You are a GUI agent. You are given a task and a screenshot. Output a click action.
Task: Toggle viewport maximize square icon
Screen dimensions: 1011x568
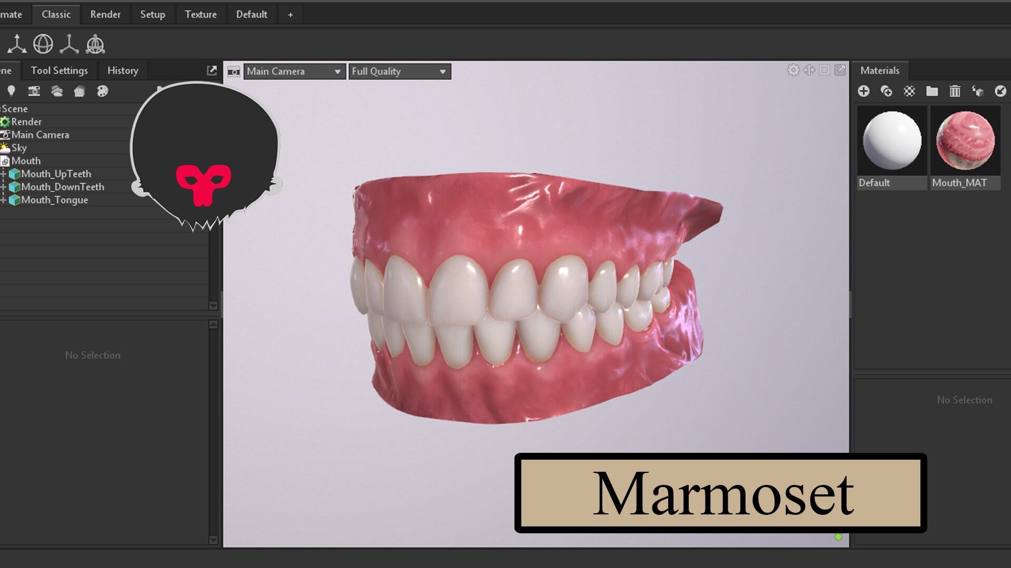pyautogui.click(x=825, y=70)
